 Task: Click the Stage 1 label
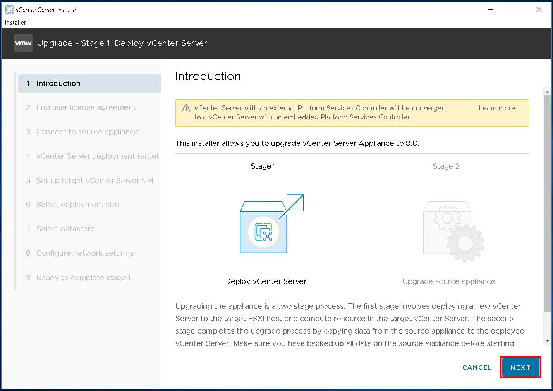(263, 166)
